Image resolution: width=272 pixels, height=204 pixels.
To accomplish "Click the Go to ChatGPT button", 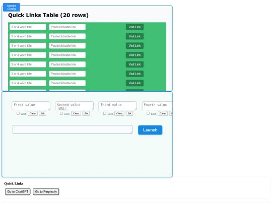I will click(18, 192).
